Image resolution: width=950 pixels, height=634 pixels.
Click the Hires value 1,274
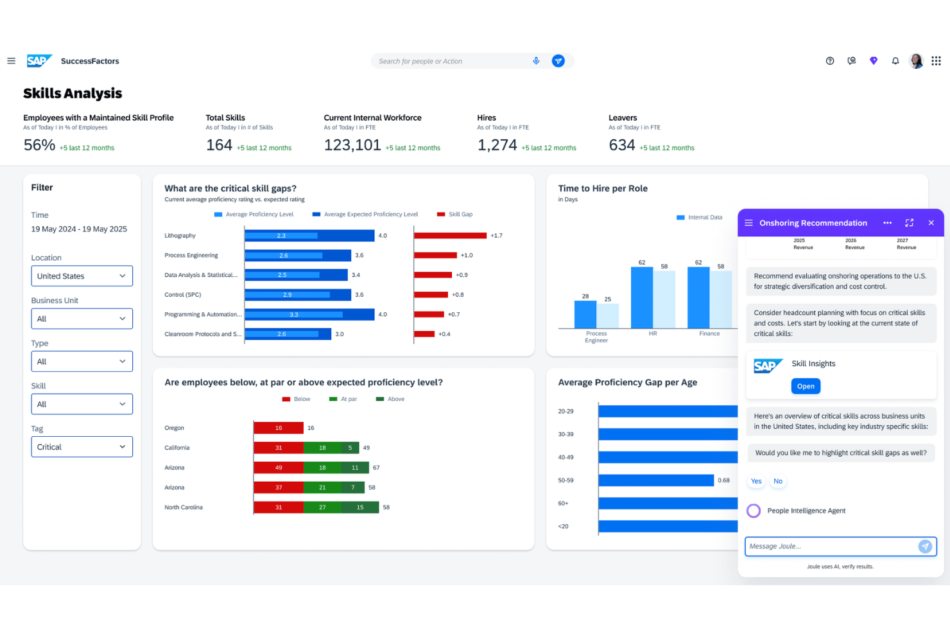pos(497,145)
